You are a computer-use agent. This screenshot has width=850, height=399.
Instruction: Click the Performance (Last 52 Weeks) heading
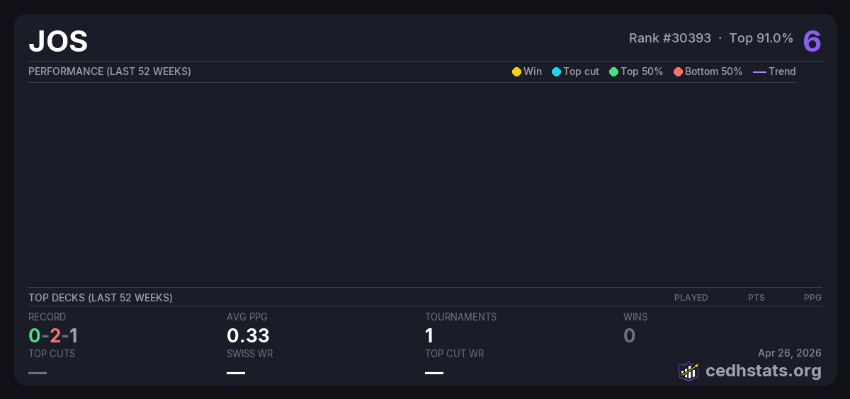click(110, 71)
